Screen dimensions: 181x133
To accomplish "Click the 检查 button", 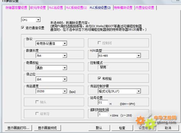I will click(x=122, y=128).
